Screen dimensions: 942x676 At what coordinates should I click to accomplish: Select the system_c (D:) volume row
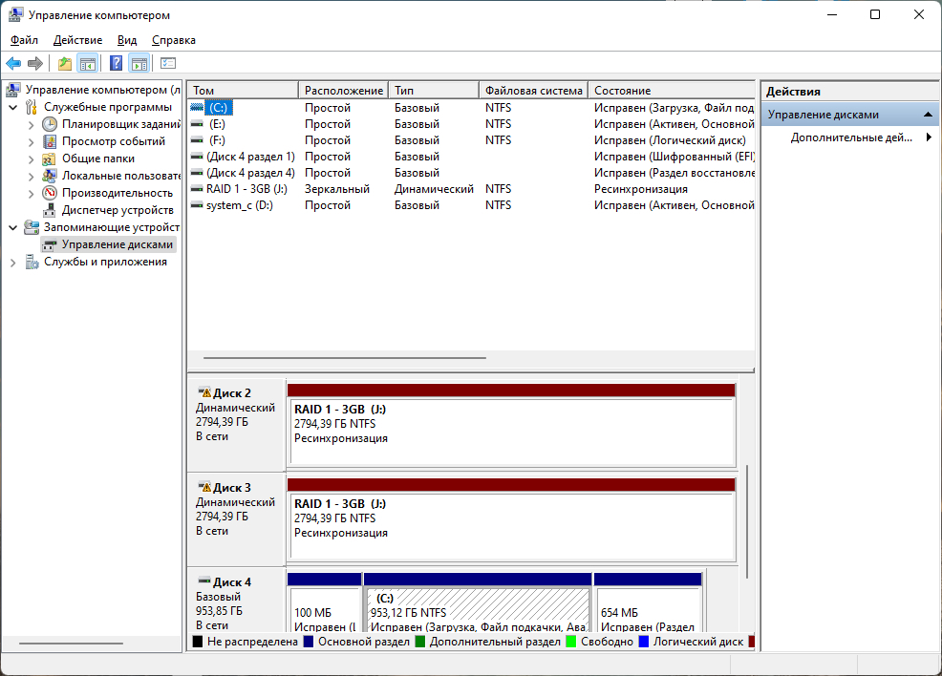(x=239, y=205)
